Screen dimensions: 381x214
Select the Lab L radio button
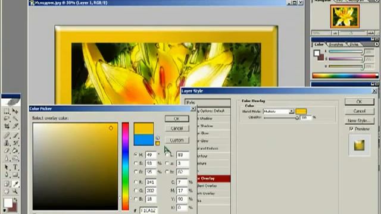tap(167, 155)
